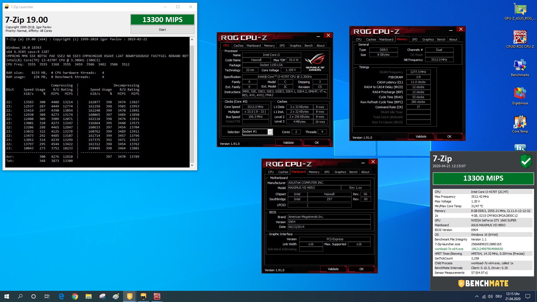The image size is (537, 302).
Task: Switch to ROG CPU-Z taskbar icon
Action: tap(157, 296)
